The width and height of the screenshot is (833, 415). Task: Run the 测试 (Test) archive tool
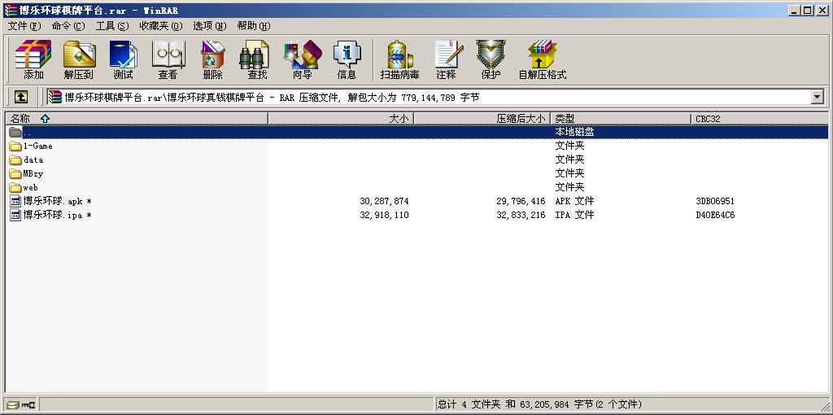pyautogui.click(x=123, y=54)
